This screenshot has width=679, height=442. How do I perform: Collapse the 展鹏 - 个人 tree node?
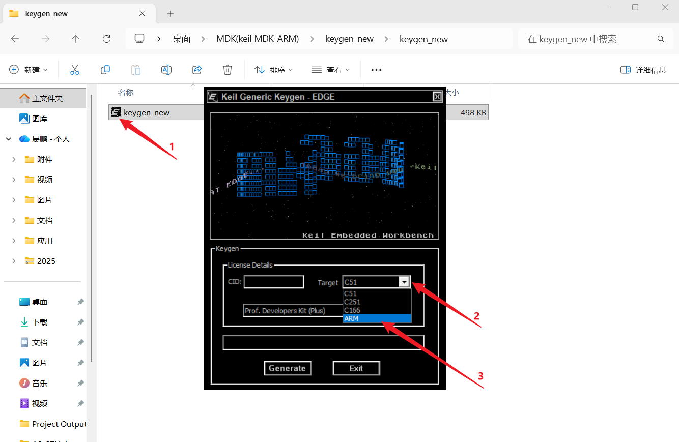(x=9, y=139)
